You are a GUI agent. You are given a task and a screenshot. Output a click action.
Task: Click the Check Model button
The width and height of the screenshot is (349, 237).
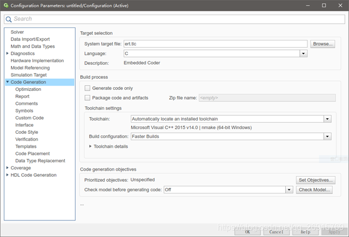click(x=314, y=190)
